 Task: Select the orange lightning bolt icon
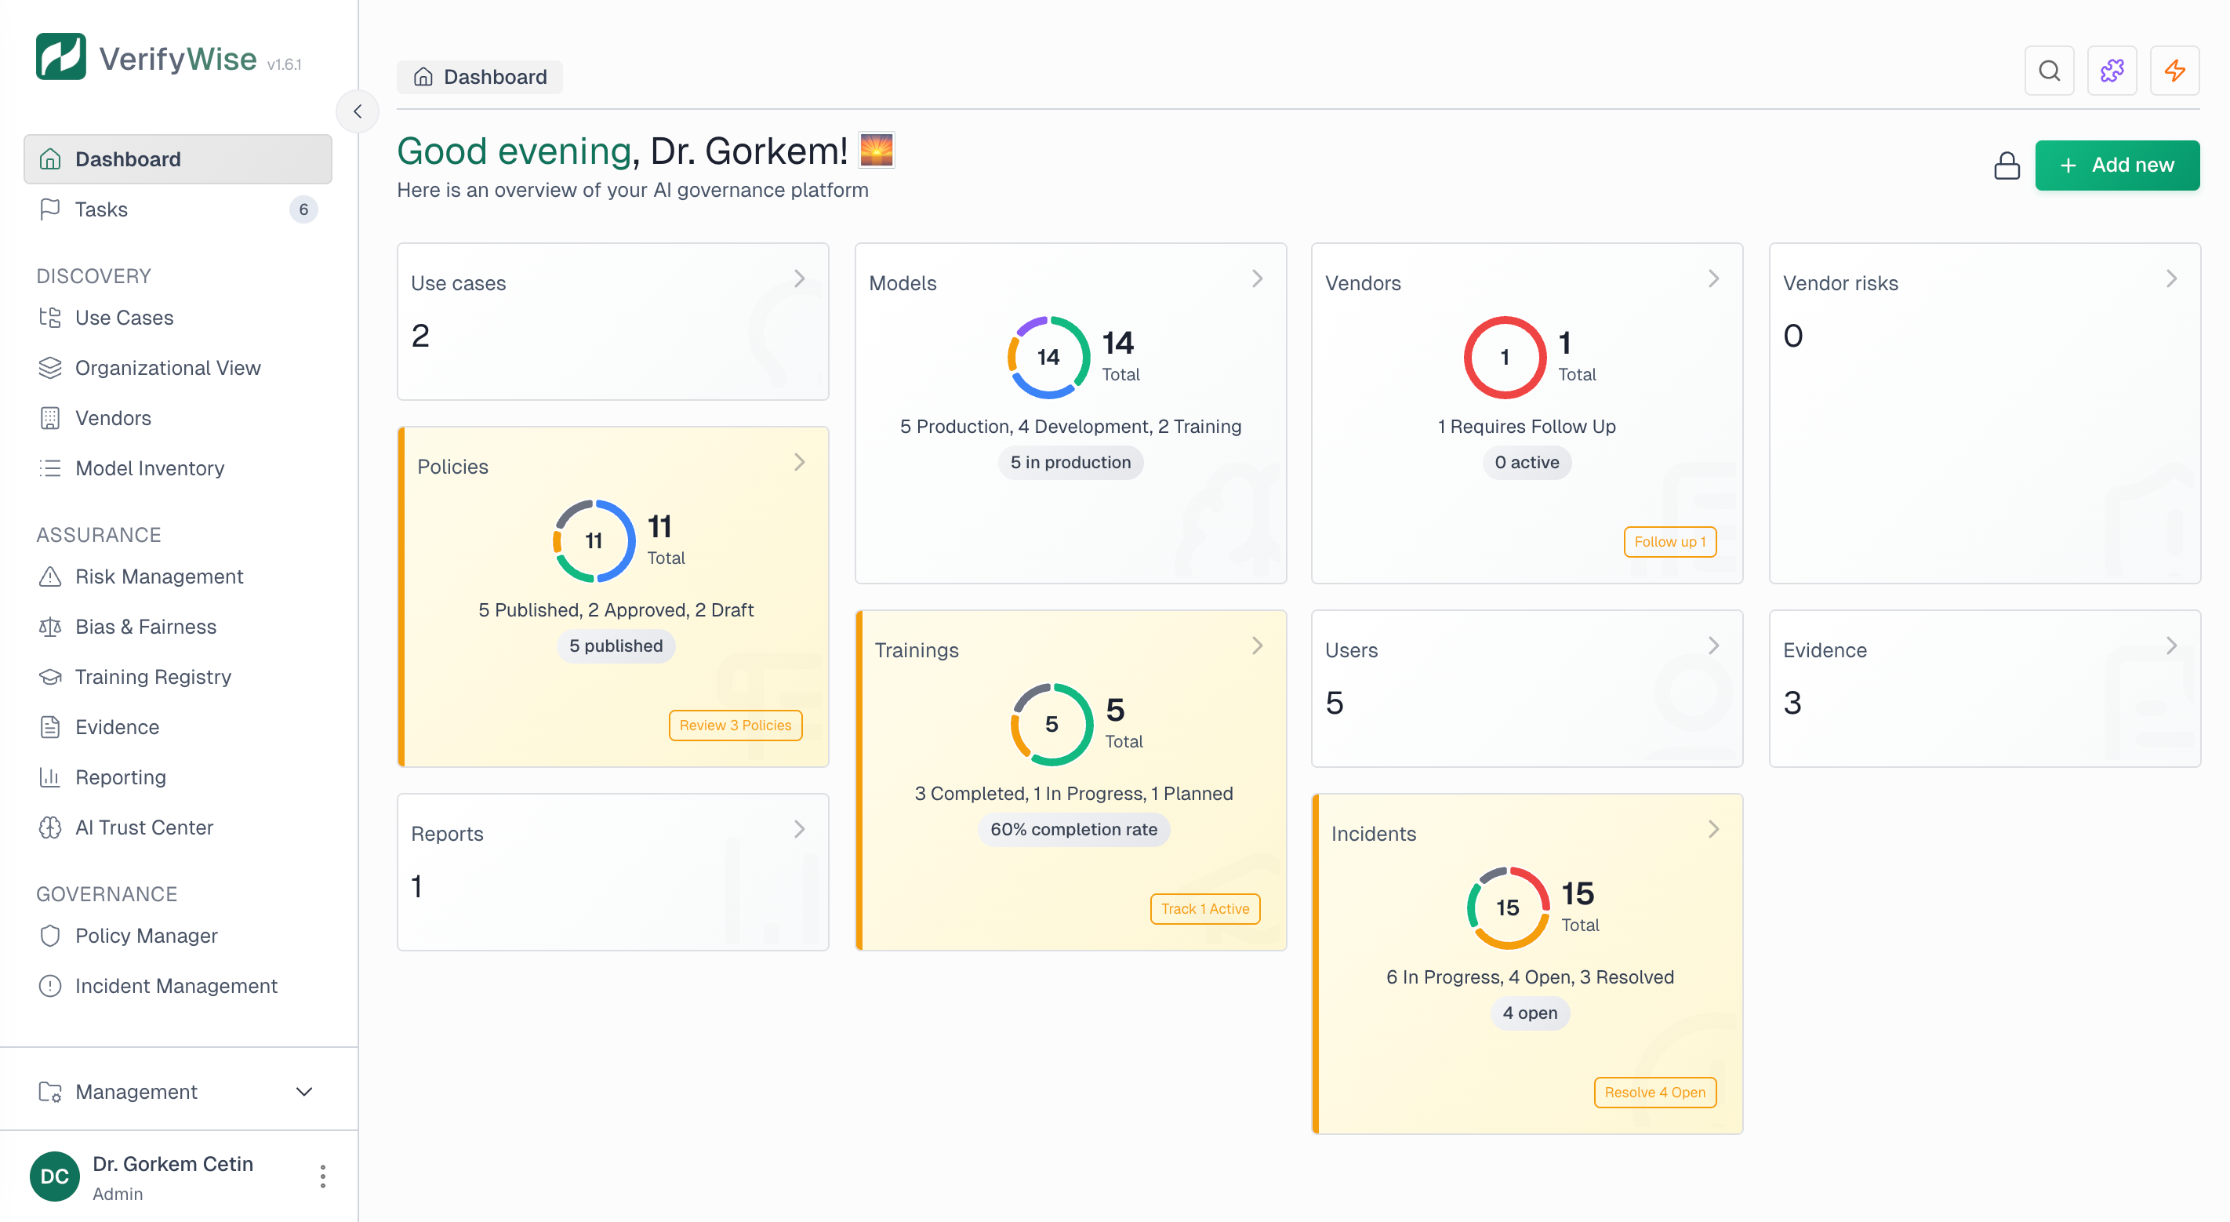2175,70
